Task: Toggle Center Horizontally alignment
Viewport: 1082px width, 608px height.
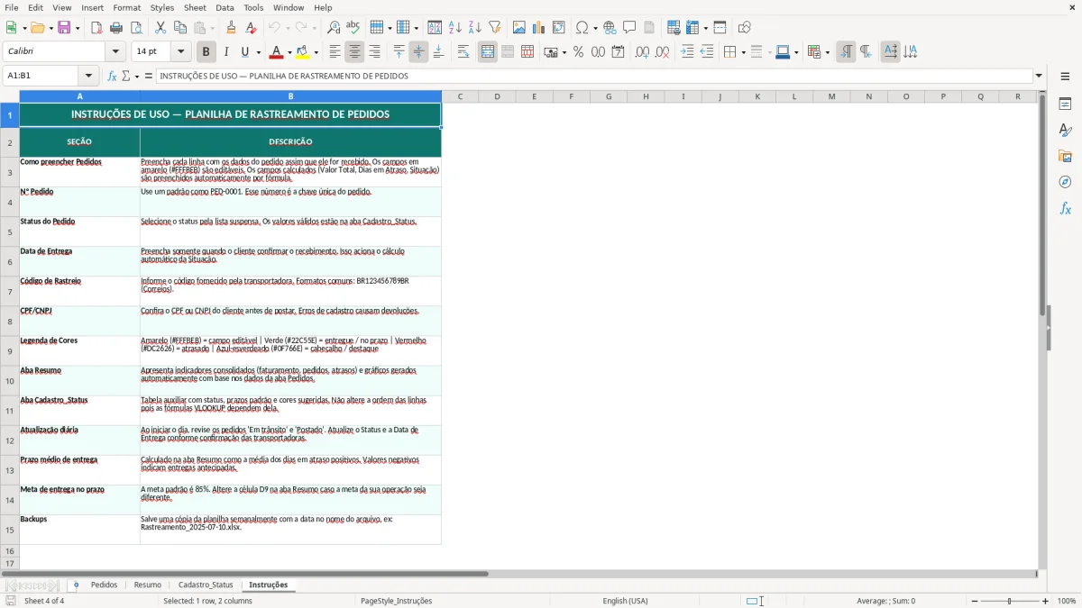Action: 354,52
